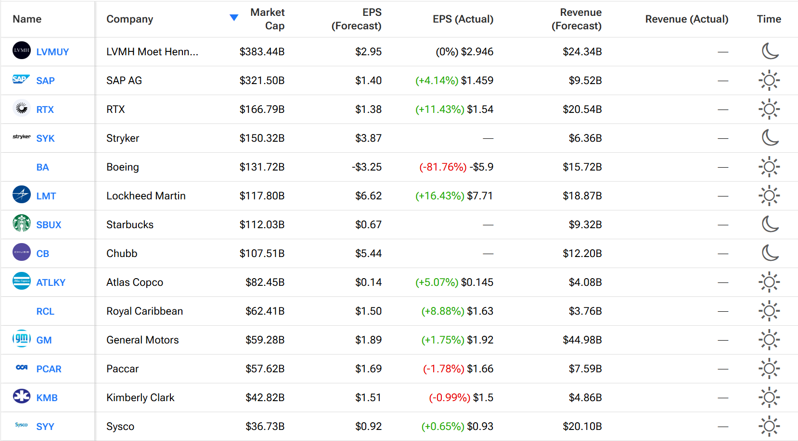Click the '$383.44B' market cap cell
The width and height of the screenshot is (798, 441).
click(262, 51)
